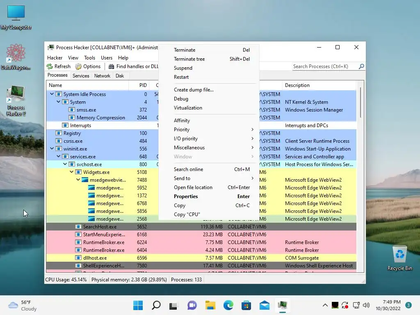Screen dimensions: 420x315
Task: Collapse the Widgets.exe tree node
Action: [x=71, y=172]
